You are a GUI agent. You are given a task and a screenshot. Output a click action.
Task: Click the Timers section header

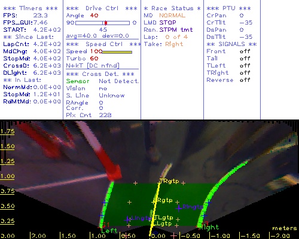(30, 8)
